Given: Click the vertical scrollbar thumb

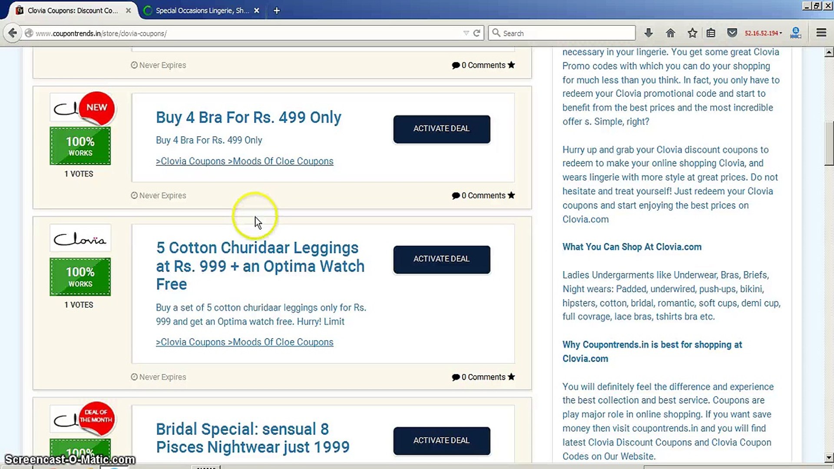Looking at the screenshot, I should pyautogui.click(x=829, y=144).
